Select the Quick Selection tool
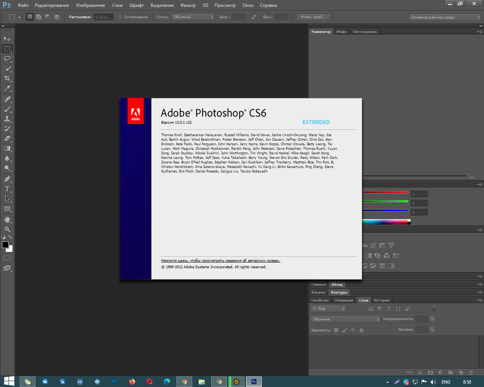 pyautogui.click(x=7, y=69)
